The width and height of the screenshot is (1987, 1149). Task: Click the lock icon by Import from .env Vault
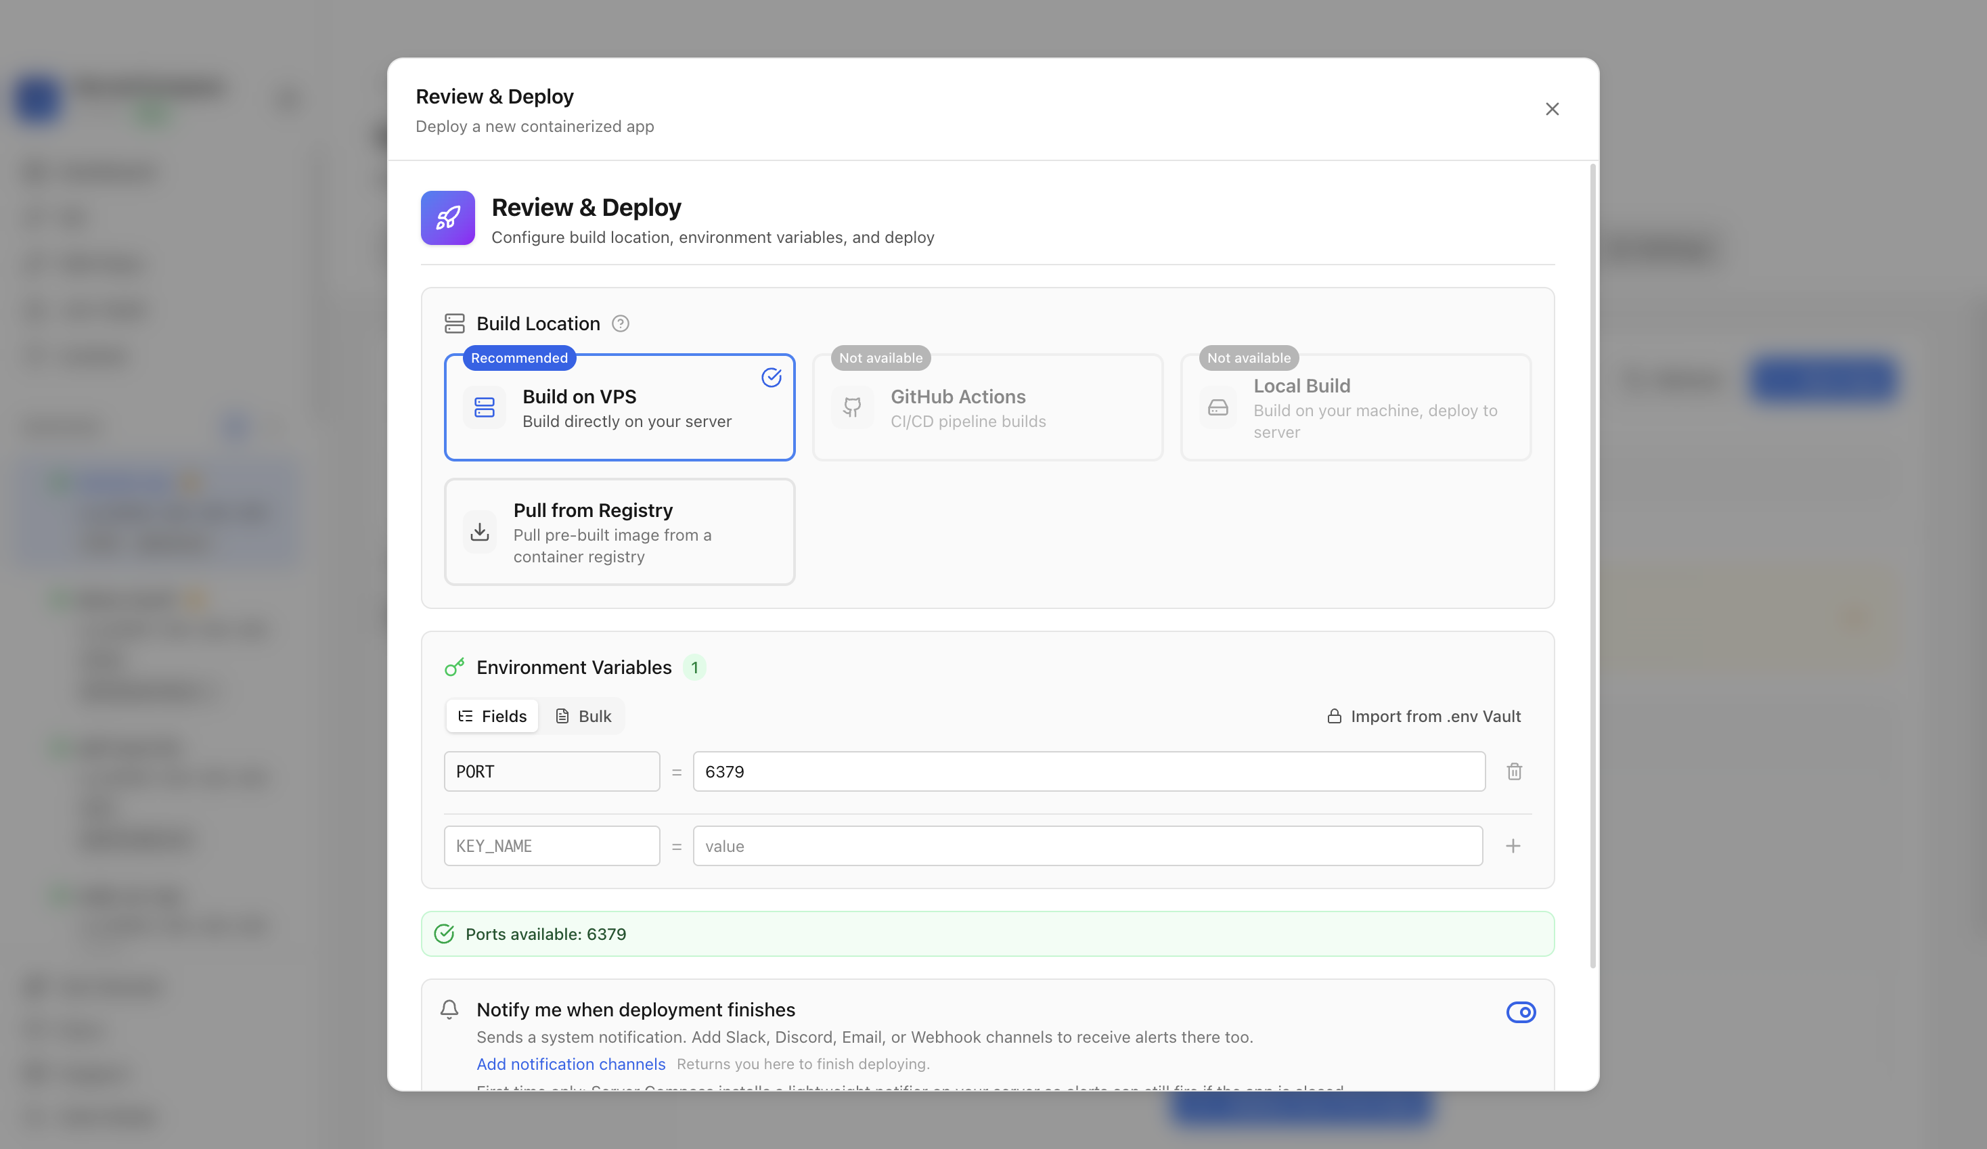(x=1334, y=716)
